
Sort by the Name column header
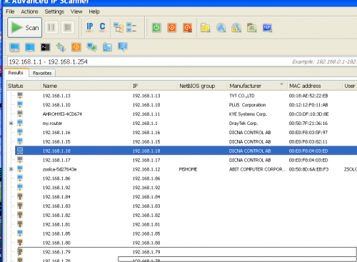pos(86,86)
